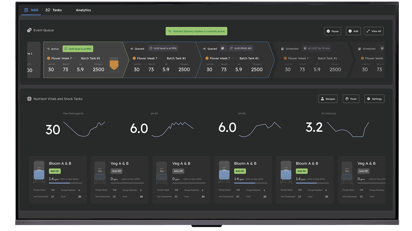Click the pulse icon in the green status banner
Image resolution: width=412 pixels, height=231 pixels.
[x=170, y=31]
